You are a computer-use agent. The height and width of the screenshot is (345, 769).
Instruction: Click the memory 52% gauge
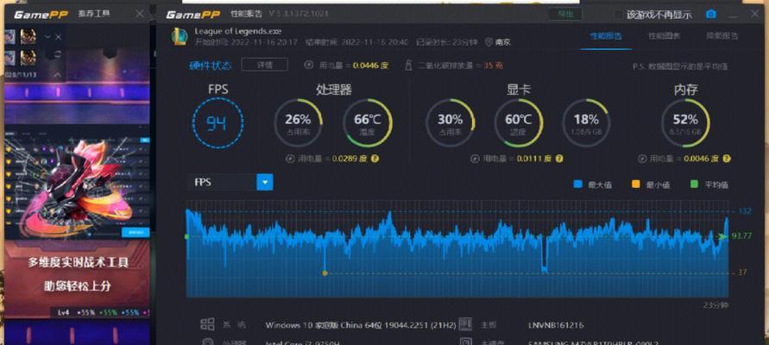click(685, 122)
